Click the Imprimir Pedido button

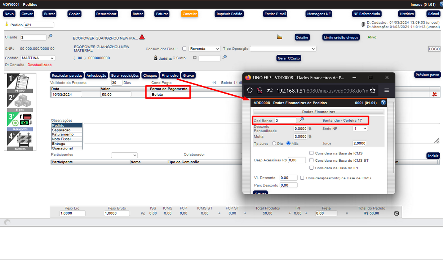point(229,14)
